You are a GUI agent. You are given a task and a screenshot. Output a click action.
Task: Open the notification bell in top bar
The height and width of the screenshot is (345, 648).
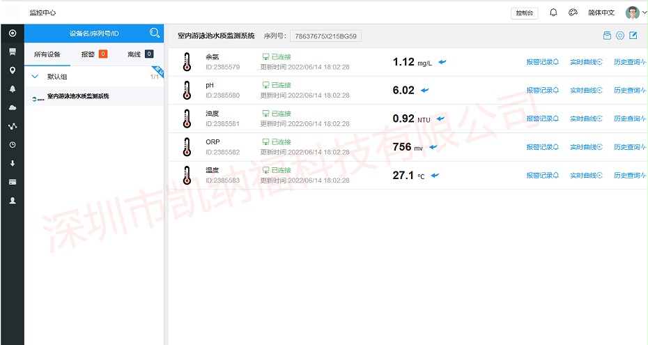(553, 13)
